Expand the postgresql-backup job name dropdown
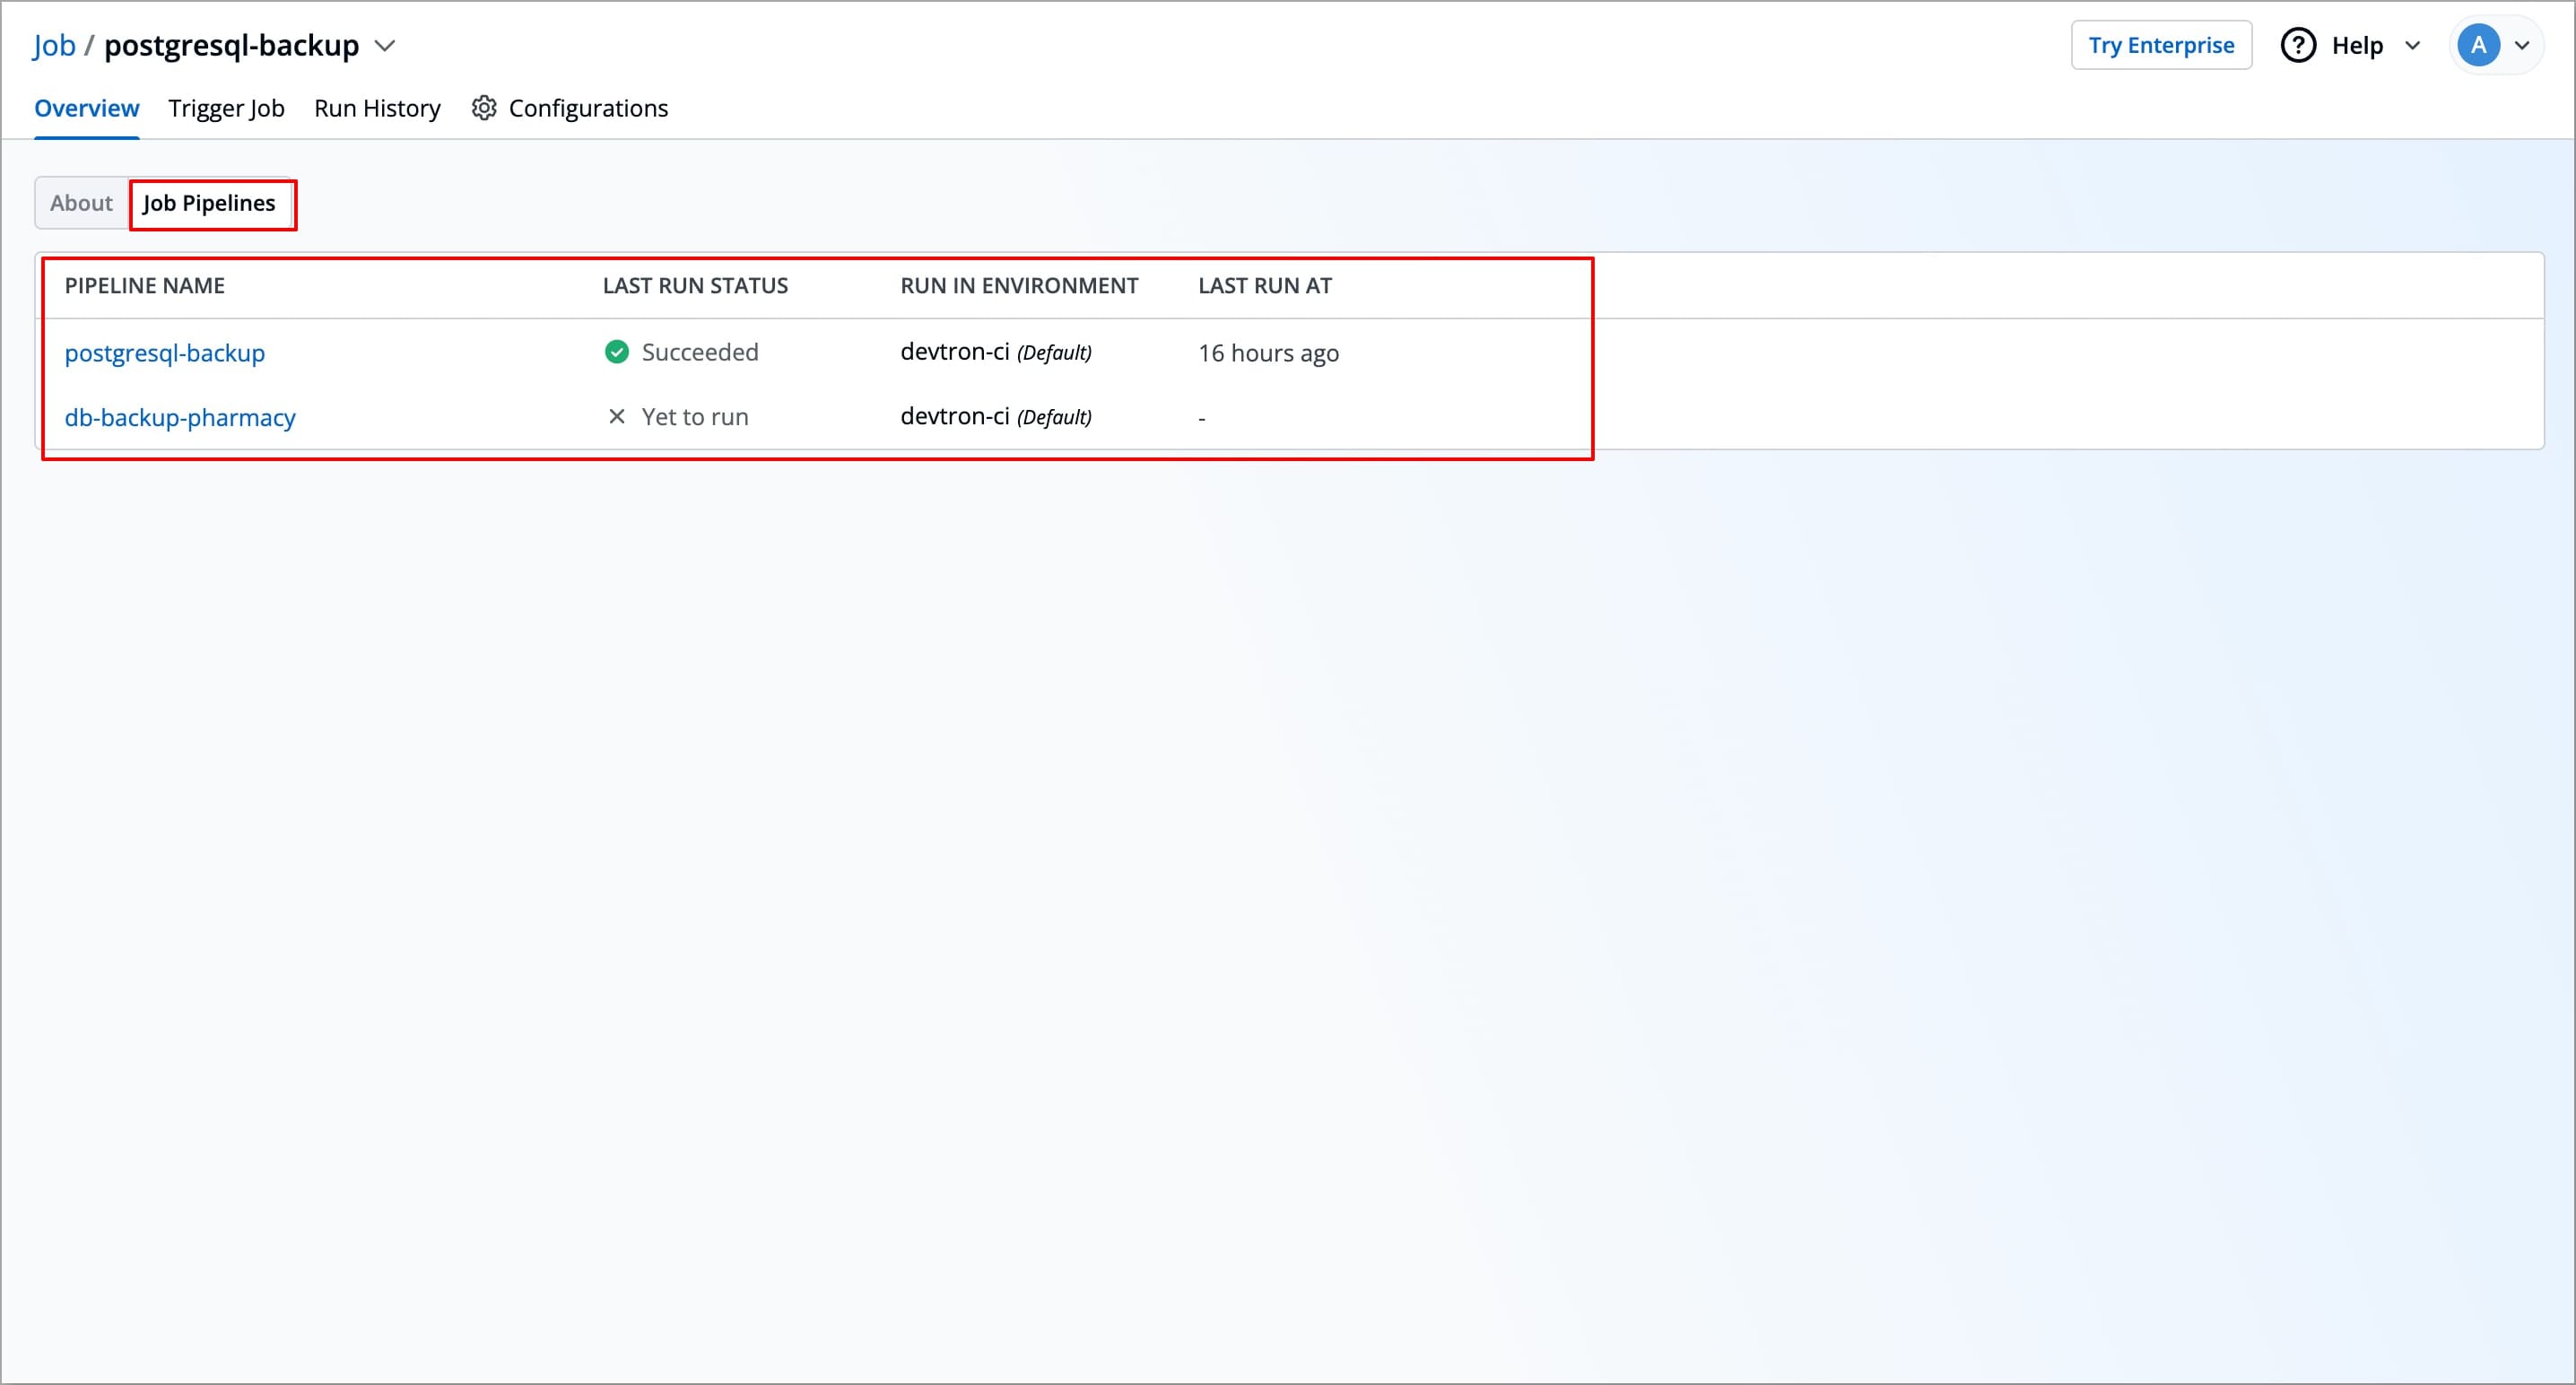Image resolution: width=2576 pixels, height=1385 pixels. pos(385,46)
